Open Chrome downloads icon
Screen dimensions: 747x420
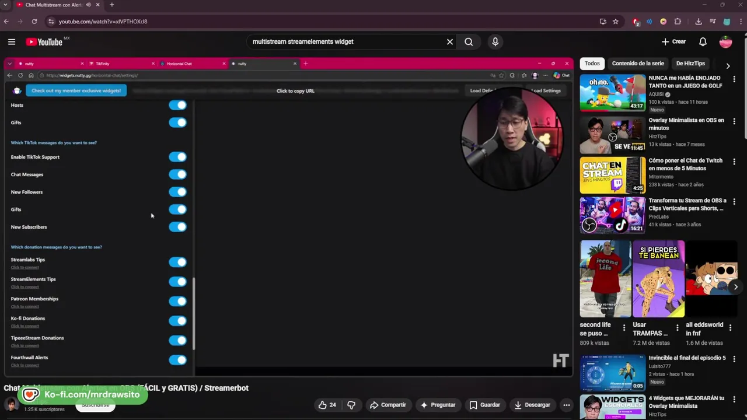(x=699, y=22)
